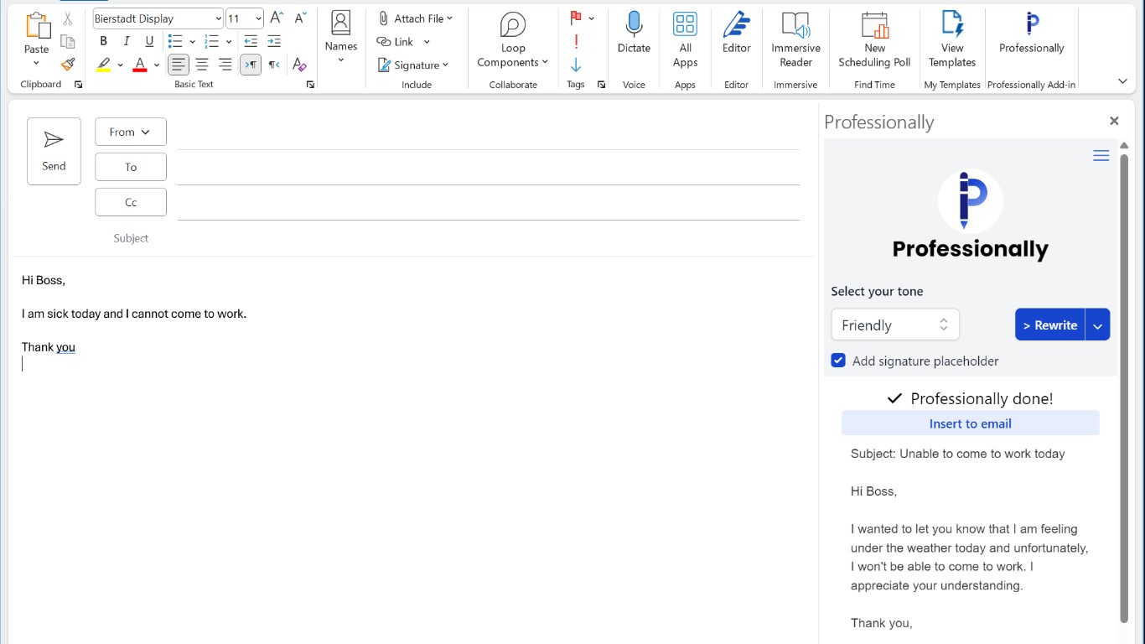Align text to the left
Image resolution: width=1145 pixels, height=644 pixels.
[179, 65]
